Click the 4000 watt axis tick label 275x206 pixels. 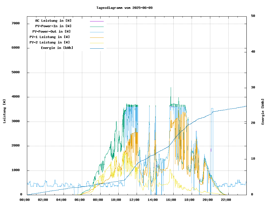click(x=15, y=97)
